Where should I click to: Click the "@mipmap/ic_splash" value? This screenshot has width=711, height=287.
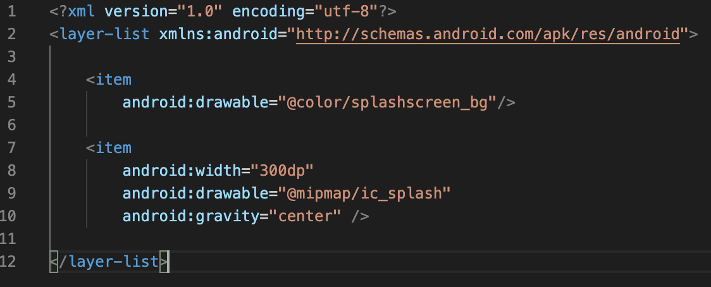pos(364,193)
